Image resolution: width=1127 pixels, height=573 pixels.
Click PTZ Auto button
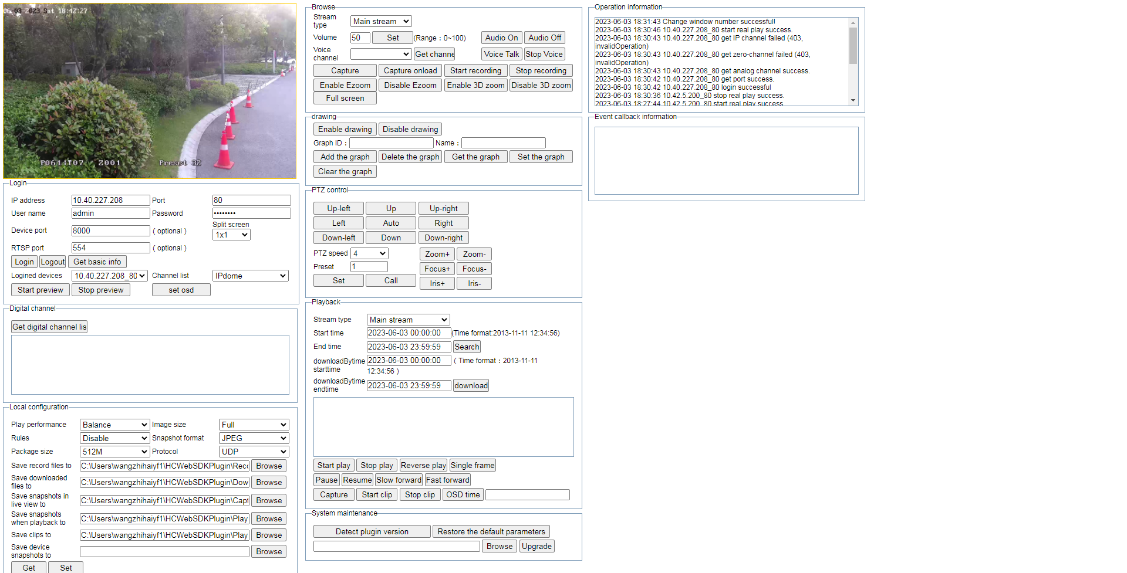click(391, 223)
